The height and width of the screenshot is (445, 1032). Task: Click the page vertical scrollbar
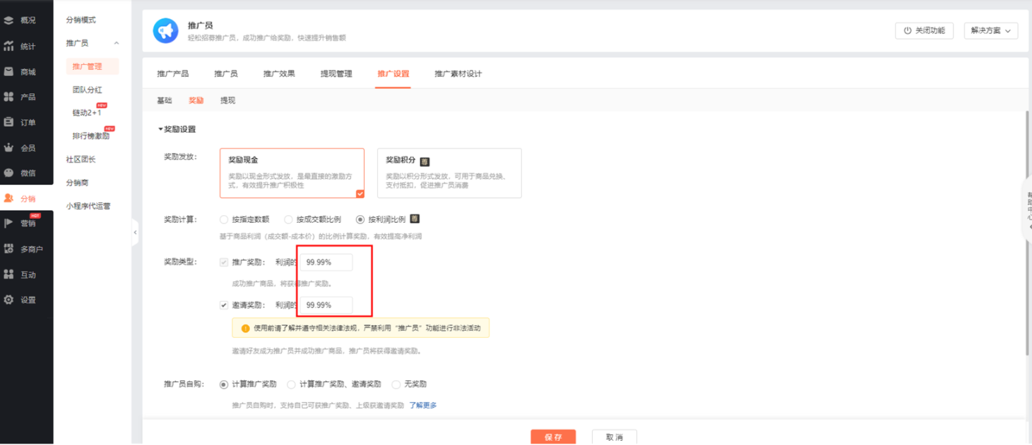click(1028, 233)
